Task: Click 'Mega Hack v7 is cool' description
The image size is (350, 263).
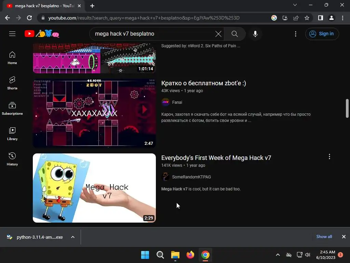Action: point(201,189)
